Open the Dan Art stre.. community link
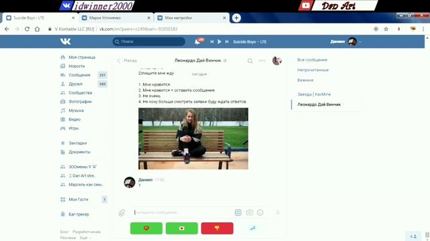 82,175
